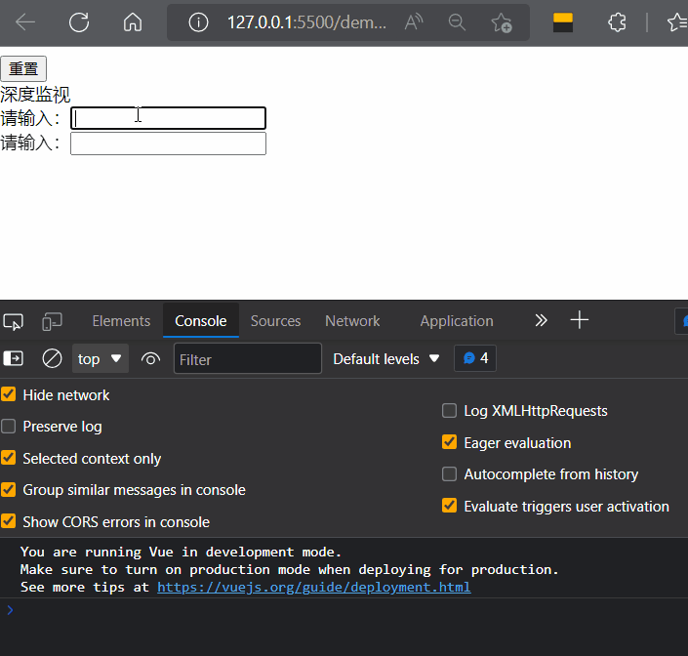This screenshot has height=656, width=688.
Task: Open the Application tab
Action: (x=457, y=321)
